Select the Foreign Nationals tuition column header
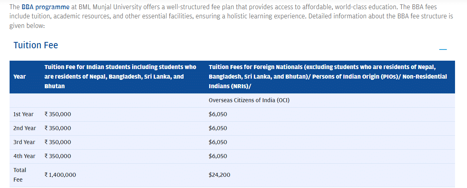 pyautogui.click(x=328, y=76)
